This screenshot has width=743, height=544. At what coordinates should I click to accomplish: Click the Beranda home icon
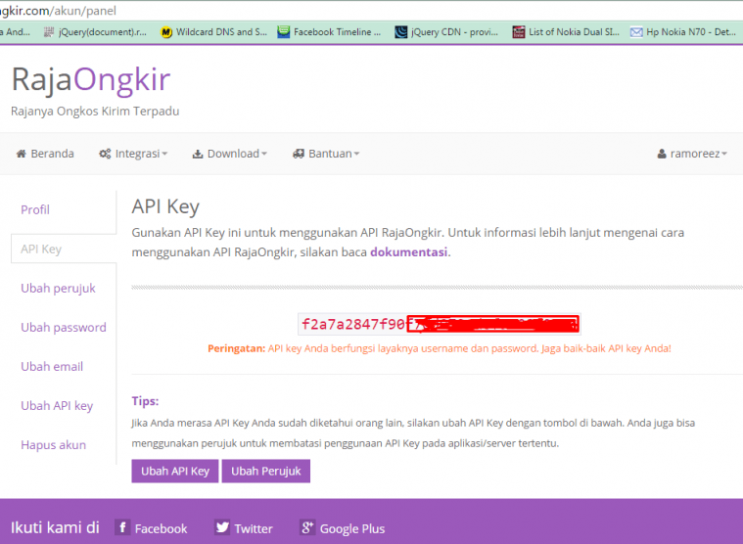point(21,154)
